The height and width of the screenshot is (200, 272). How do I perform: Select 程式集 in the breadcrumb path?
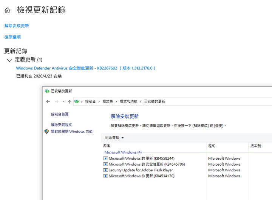[x=108, y=102]
